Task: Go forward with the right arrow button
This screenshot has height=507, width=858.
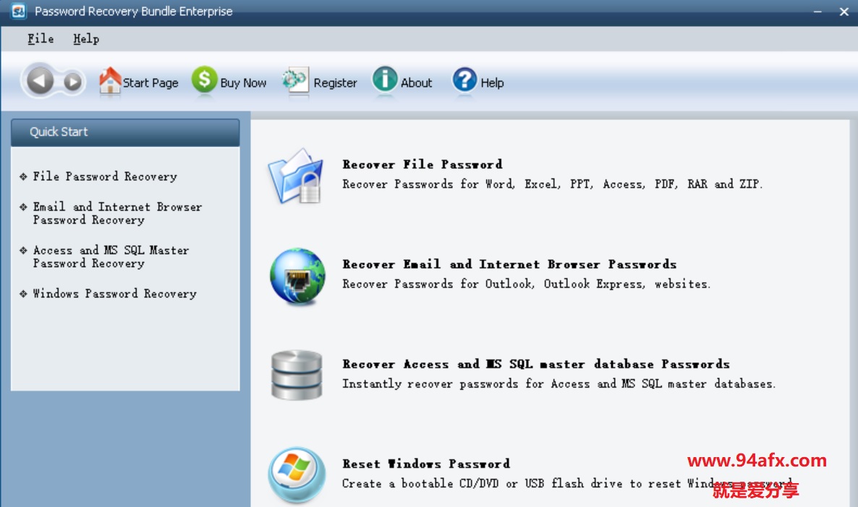Action: tap(73, 82)
